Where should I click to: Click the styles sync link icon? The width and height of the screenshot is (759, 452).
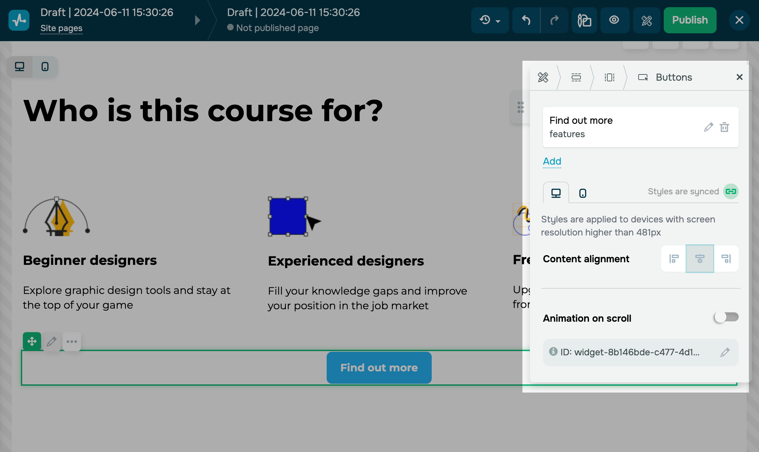731,191
